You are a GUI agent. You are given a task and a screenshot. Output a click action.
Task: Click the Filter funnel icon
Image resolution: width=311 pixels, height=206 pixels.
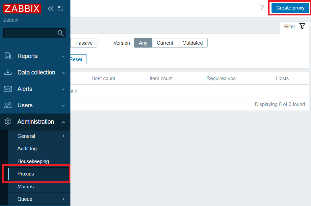click(x=302, y=27)
